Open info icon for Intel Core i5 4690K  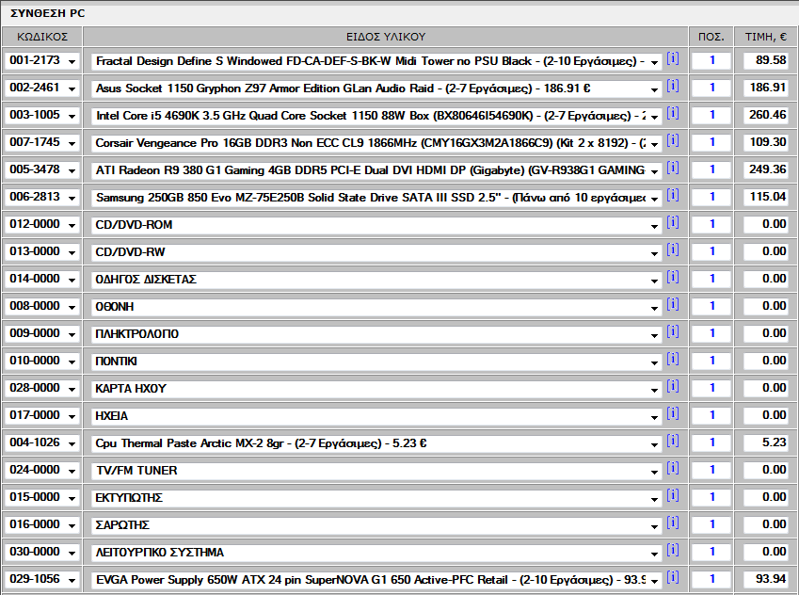(673, 113)
